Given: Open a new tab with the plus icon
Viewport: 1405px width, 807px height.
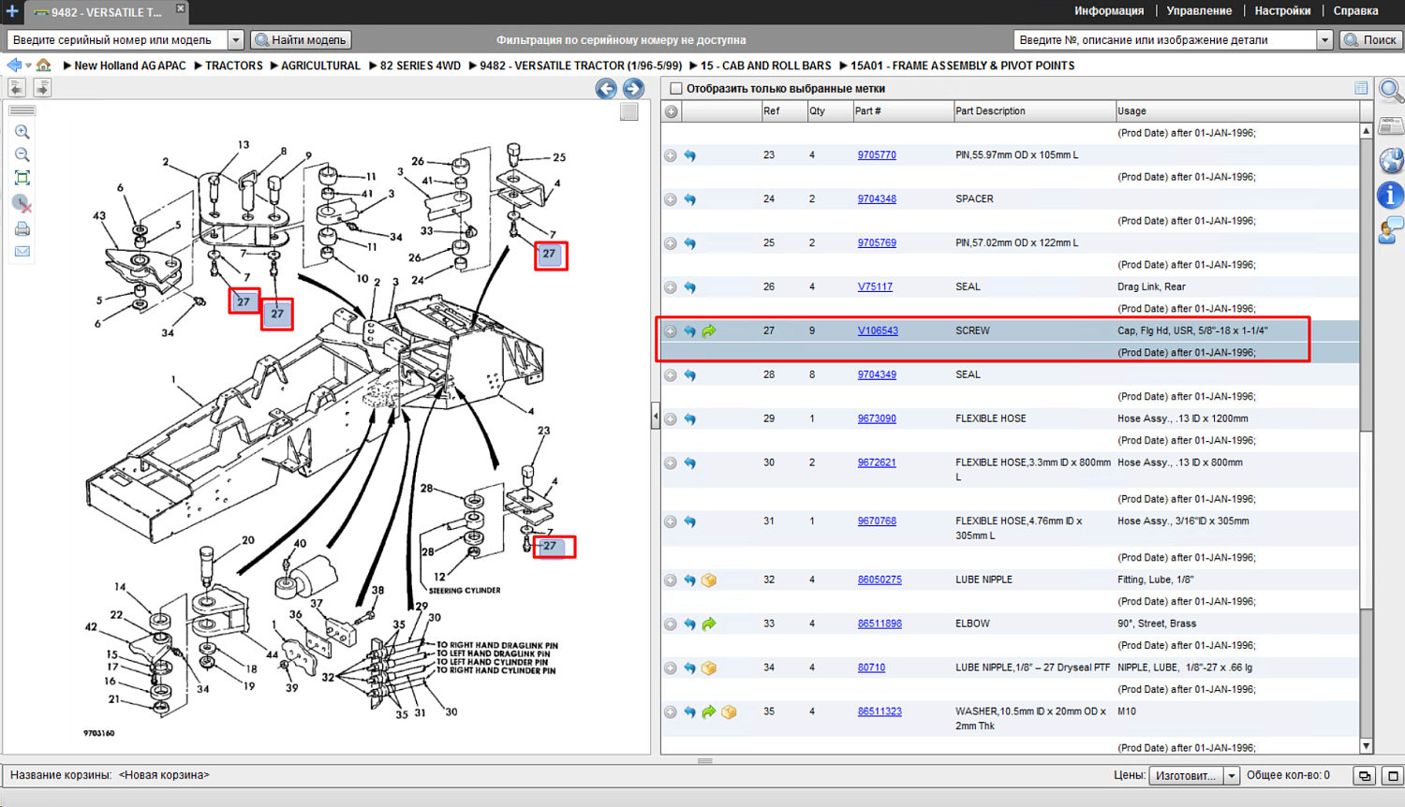Looking at the screenshot, I should coord(12,11).
